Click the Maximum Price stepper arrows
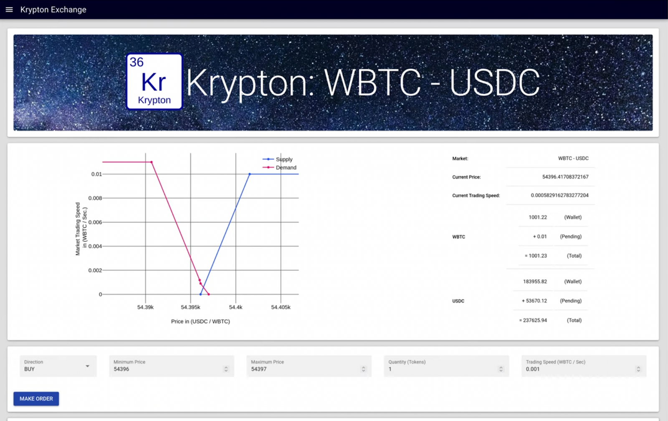This screenshot has width=668, height=421. 364,369
